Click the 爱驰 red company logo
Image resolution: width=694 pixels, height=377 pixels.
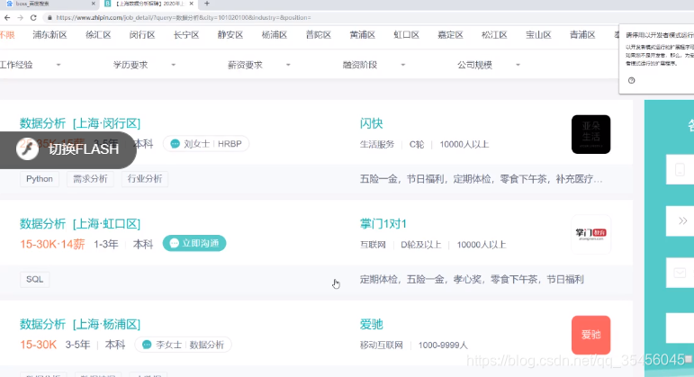pos(590,335)
